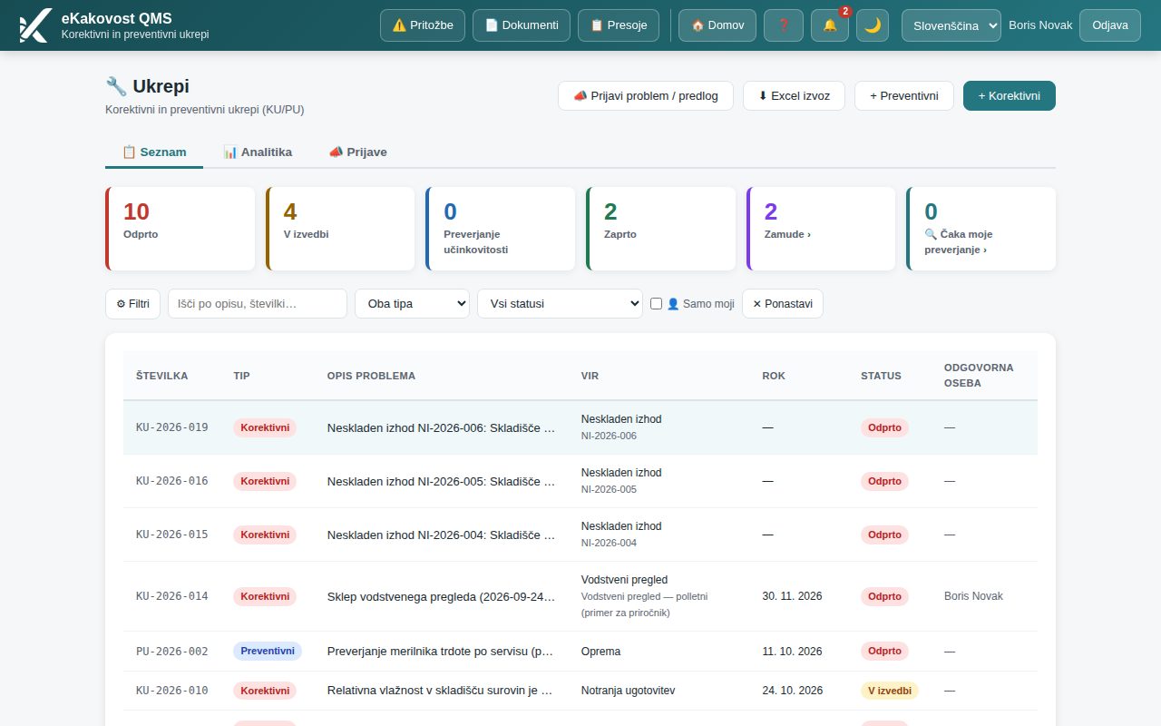Switch to the Seznam tab
Screen dimensions: 1161x726
coord(154,152)
